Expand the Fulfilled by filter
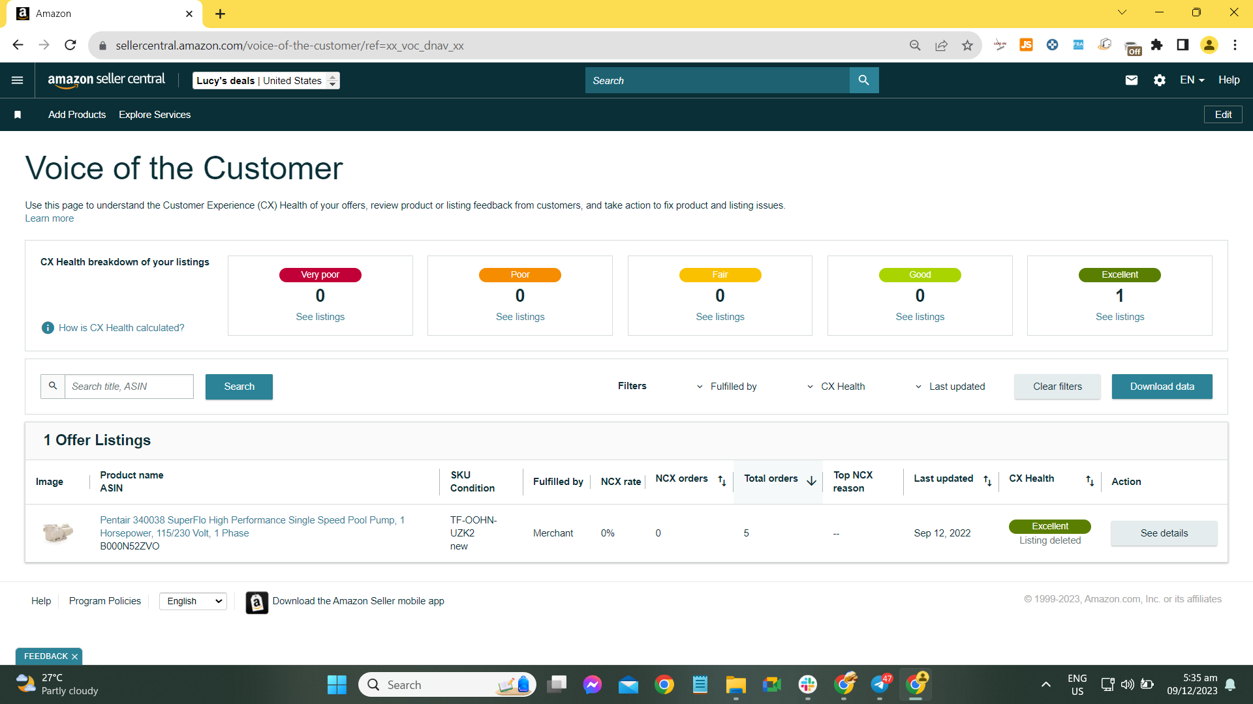The width and height of the screenshot is (1253, 704). [x=726, y=387]
